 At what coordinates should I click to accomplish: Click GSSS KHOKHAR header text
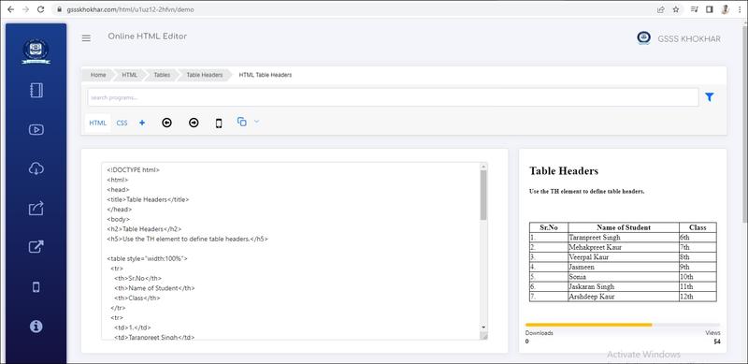(x=689, y=38)
